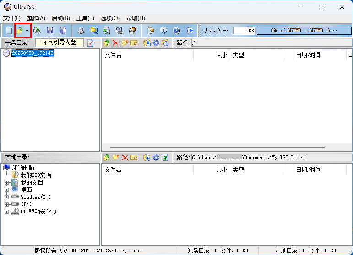Viewport: 353px width, 255px height.
Task: Sort disc file list by 类型 column
Action: [x=258, y=55]
